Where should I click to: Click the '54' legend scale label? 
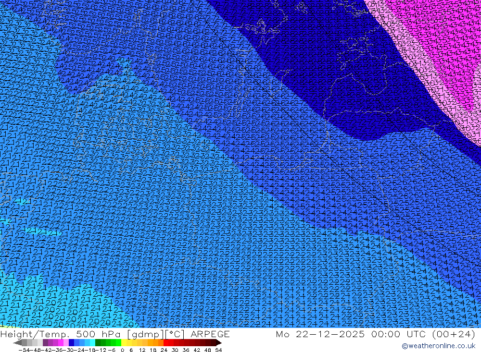point(218,350)
